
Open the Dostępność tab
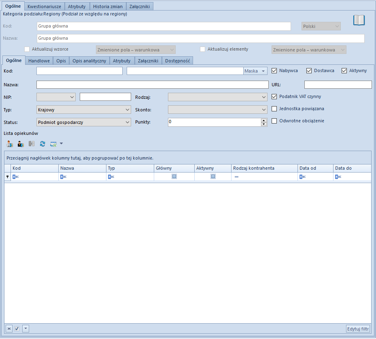pyautogui.click(x=177, y=61)
